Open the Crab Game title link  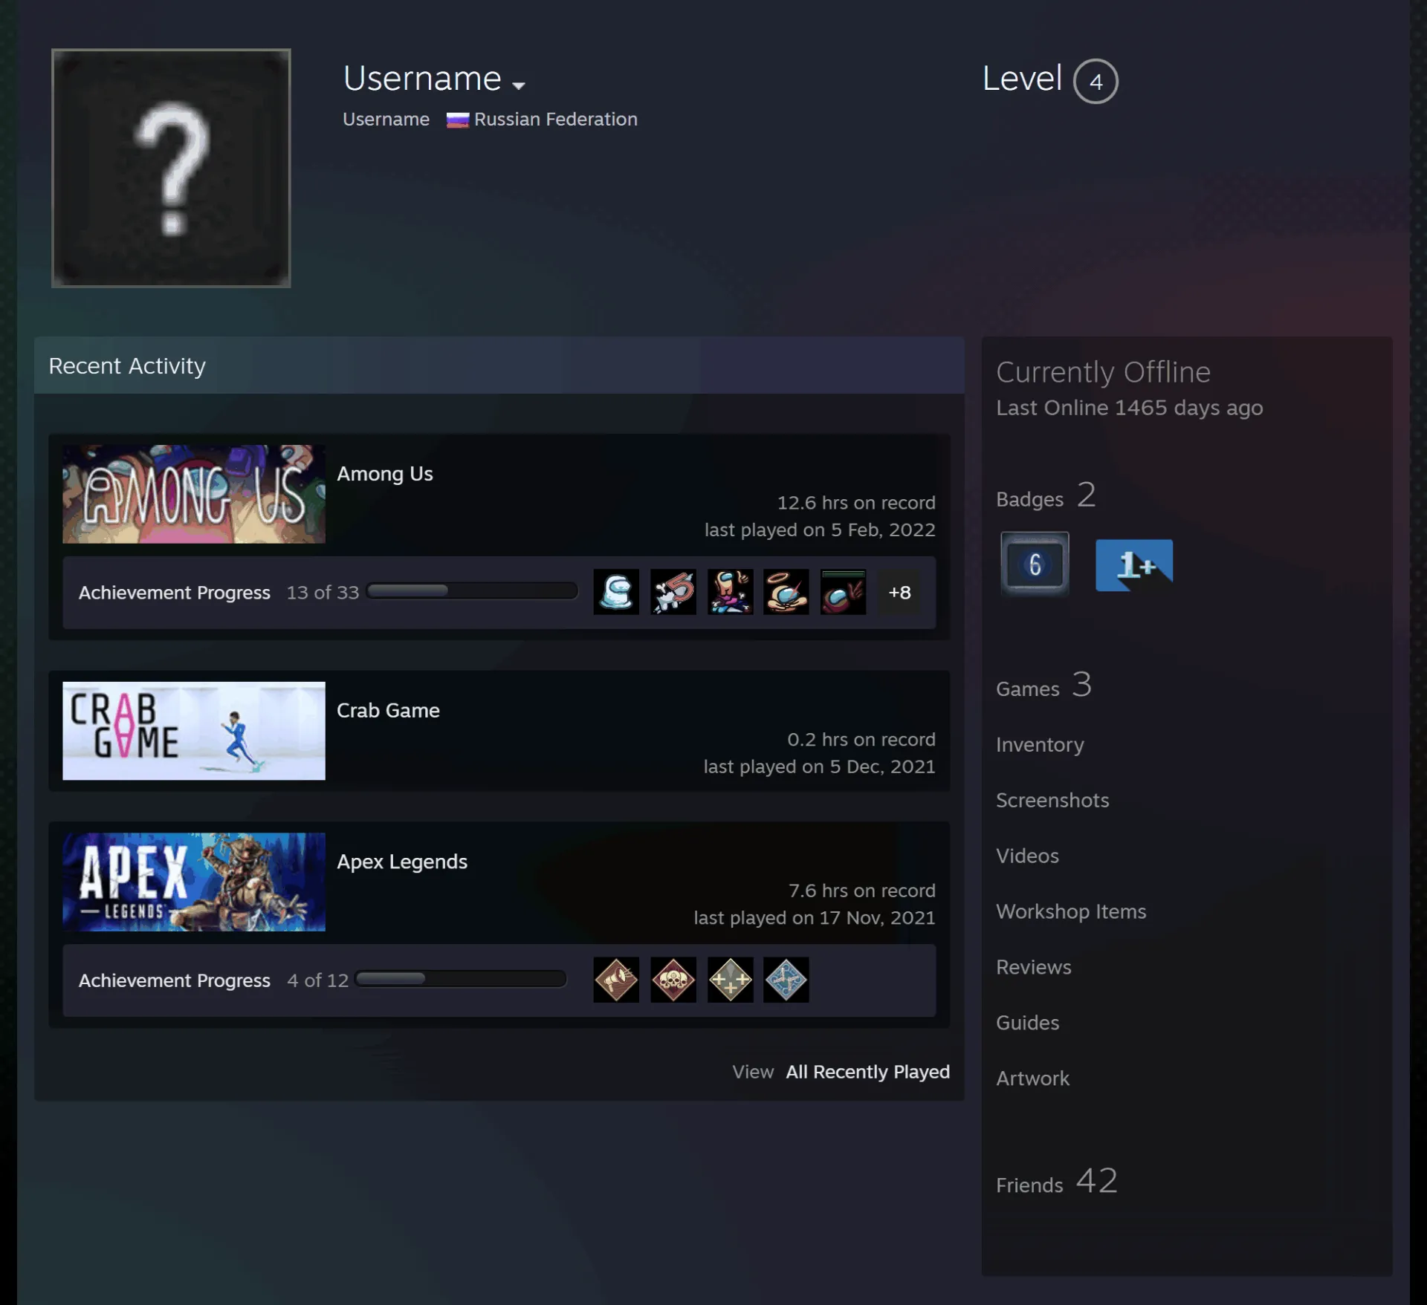[x=388, y=711]
